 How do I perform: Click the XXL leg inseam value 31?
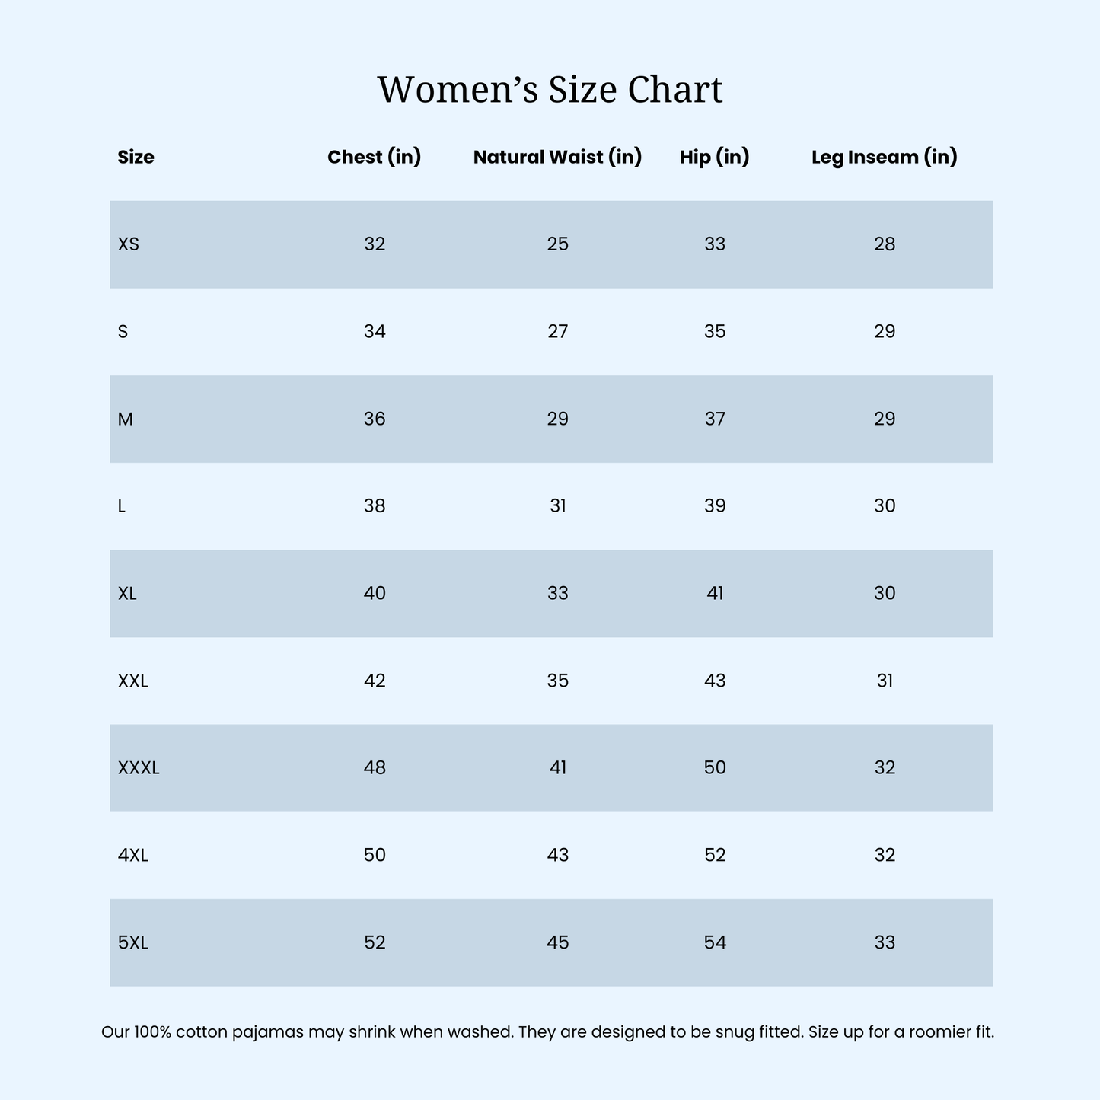click(885, 681)
